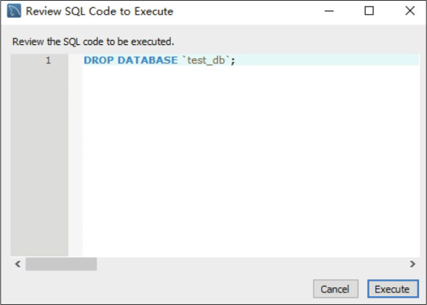Click the horizontal scrollbar thumb
Viewport: 427px width, 305px height.
[x=61, y=264]
